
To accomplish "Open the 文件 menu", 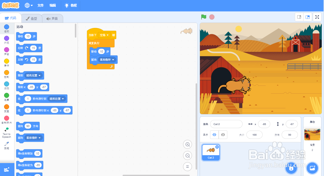I will click(x=41, y=5).
